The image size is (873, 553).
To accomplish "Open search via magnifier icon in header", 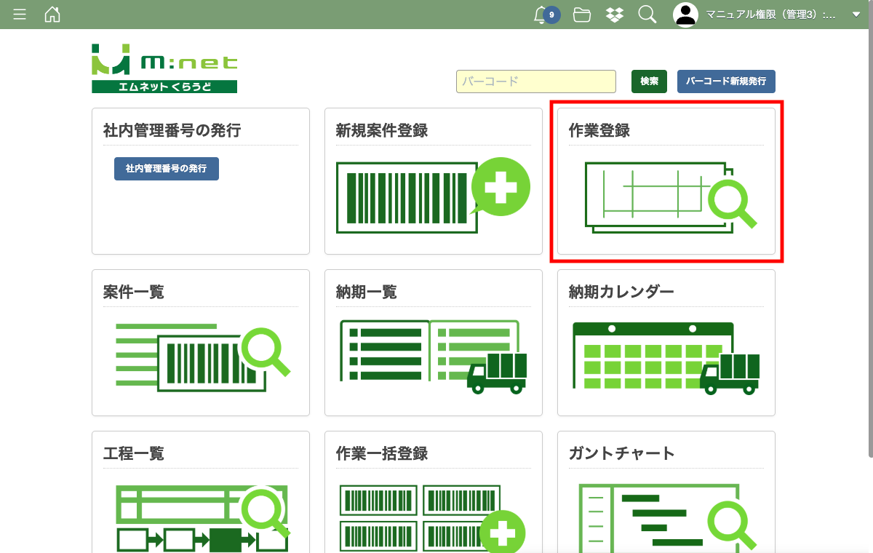I will point(647,15).
